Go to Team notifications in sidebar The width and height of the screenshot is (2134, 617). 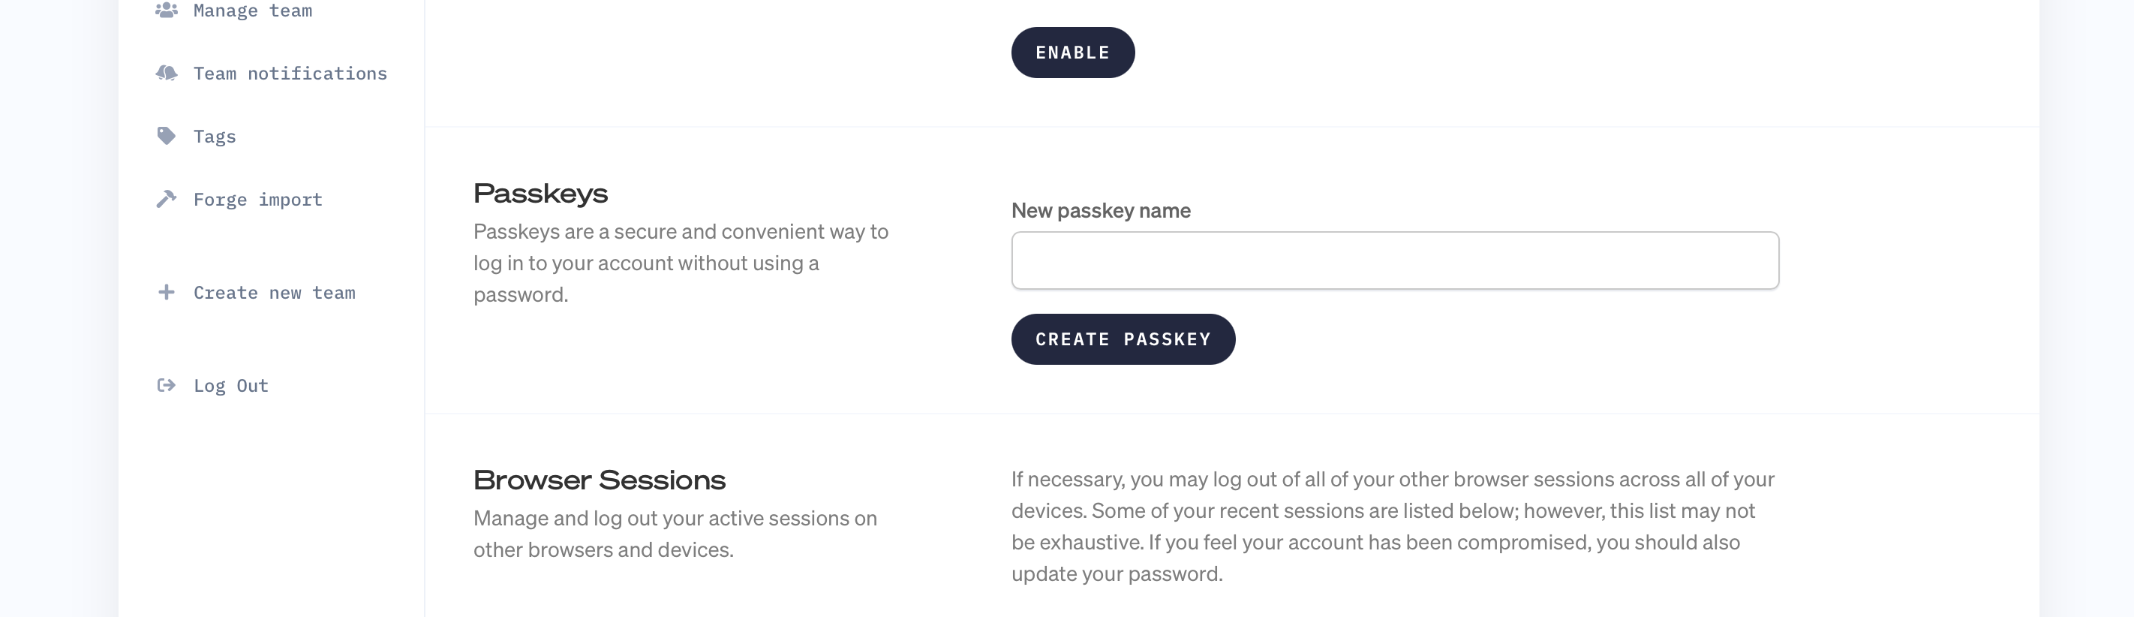(x=290, y=74)
